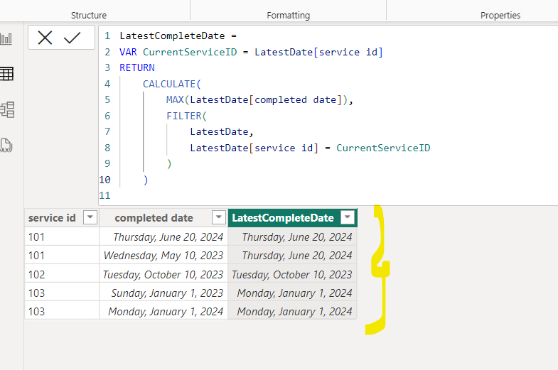Click the Structure ribbon group label
Screen dimensions: 558x370
89,16
